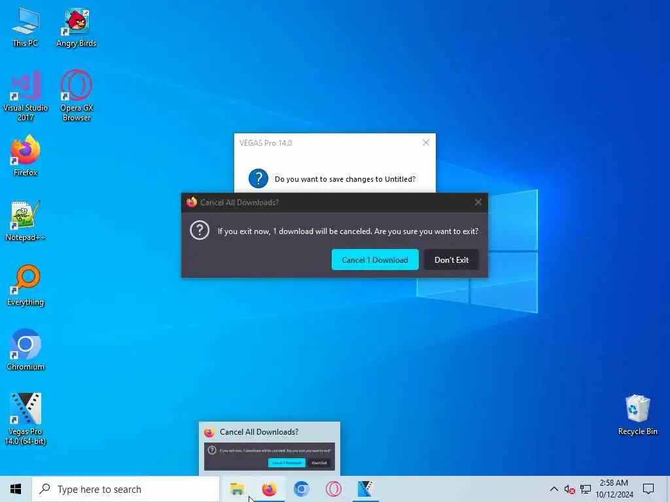This screenshot has width=670, height=502.
Task: Close the Cancel All Downloads dialog
Action: pyautogui.click(x=478, y=203)
